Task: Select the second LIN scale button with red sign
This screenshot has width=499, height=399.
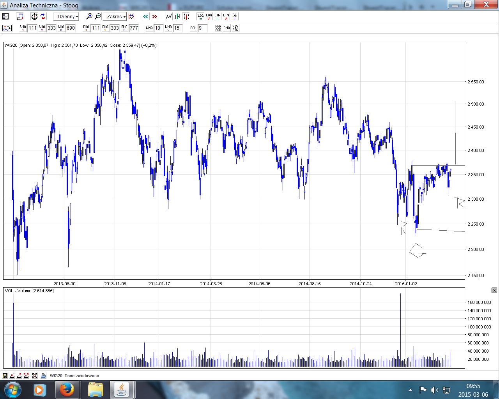Action: [x=226, y=16]
